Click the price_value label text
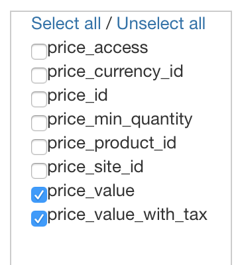Image resolution: width=240 pixels, height=265 pixels. tap(91, 191)
